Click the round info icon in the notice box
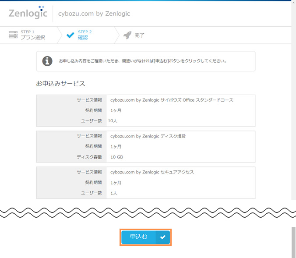 (47, 61)
